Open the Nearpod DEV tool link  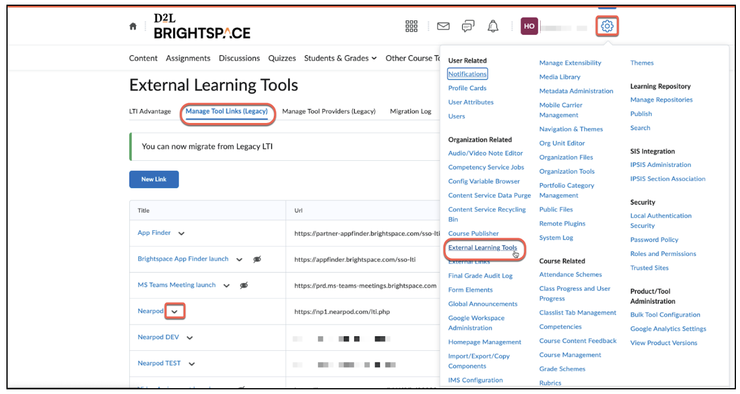point(158,337)
